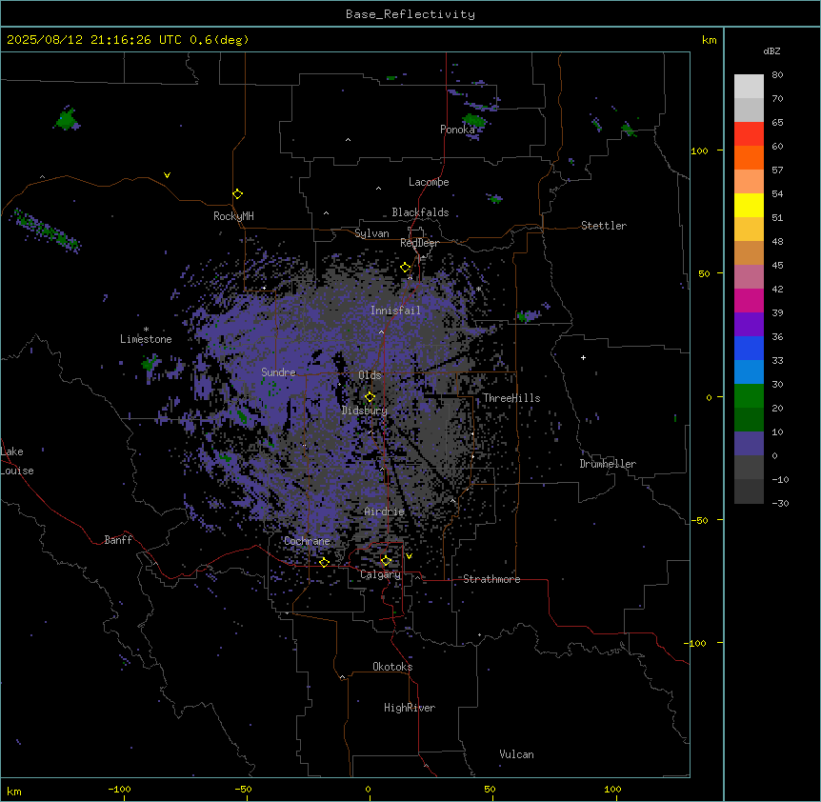Screen dimensions: 821x802
Task: Click the Stettler label
Action: click(604, 226)
